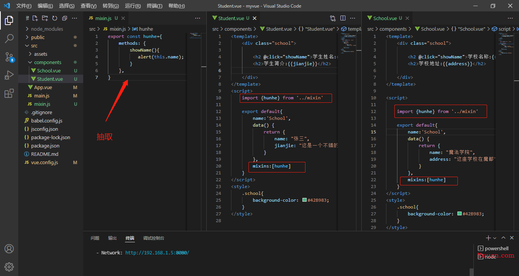519x276 pixels.
Task: Refresh the Explorer file tree
Action: point(55,18)
